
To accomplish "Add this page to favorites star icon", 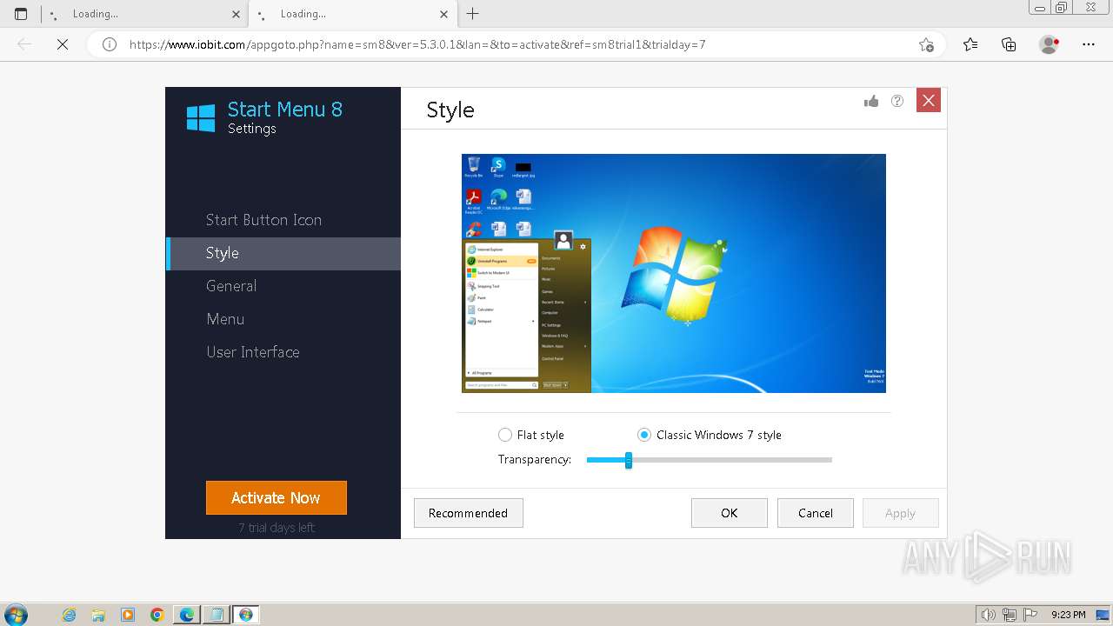I will (x=926, y=44).
